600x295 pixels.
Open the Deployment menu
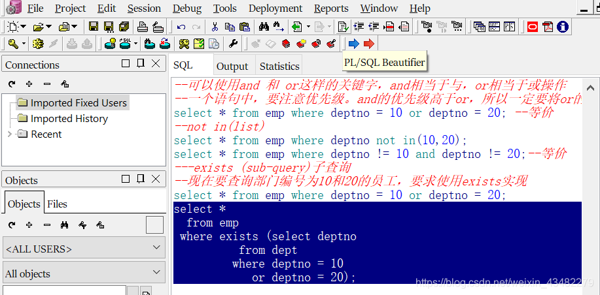(275, 8)
